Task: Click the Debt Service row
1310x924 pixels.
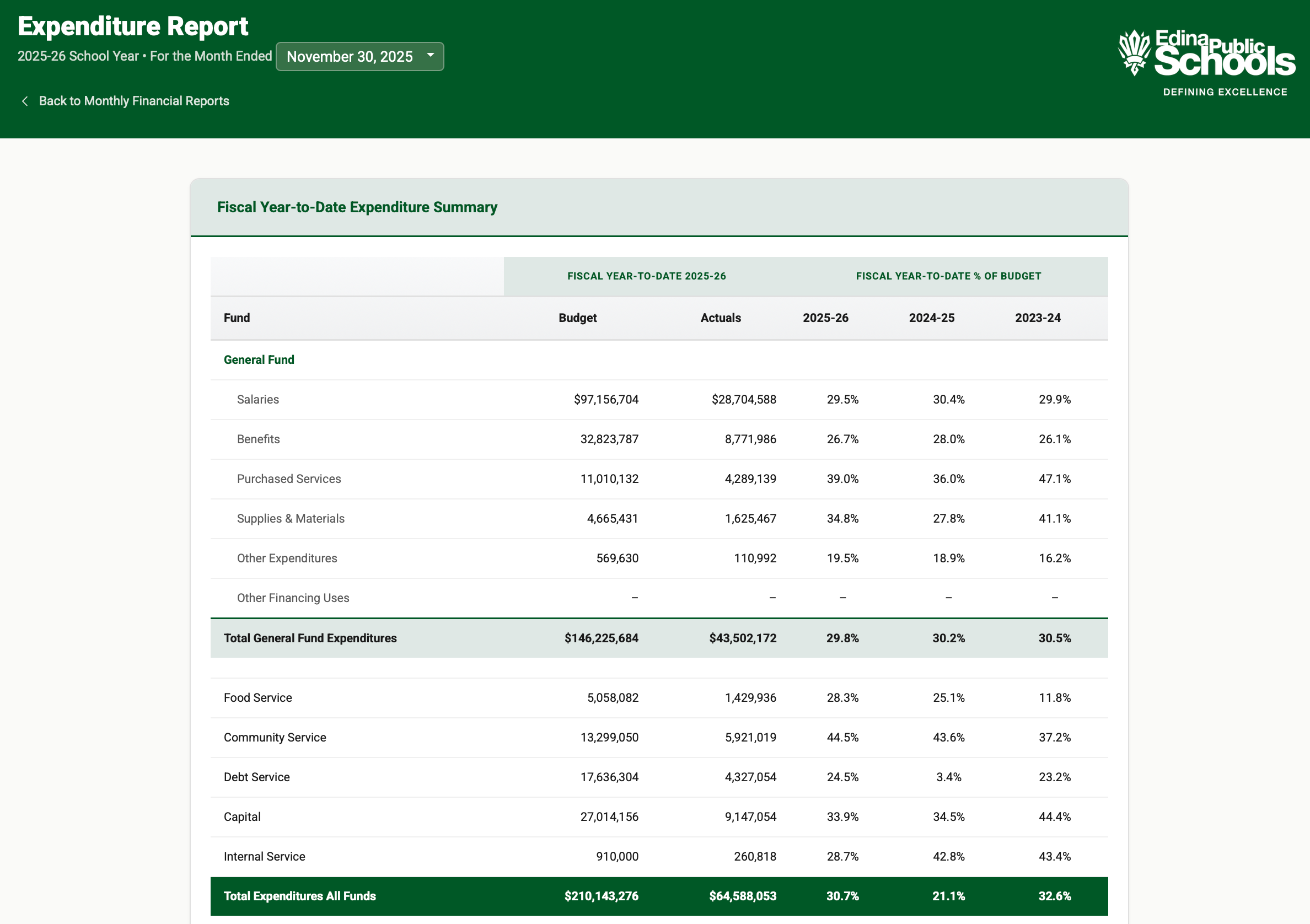Action: pos(256,777)
